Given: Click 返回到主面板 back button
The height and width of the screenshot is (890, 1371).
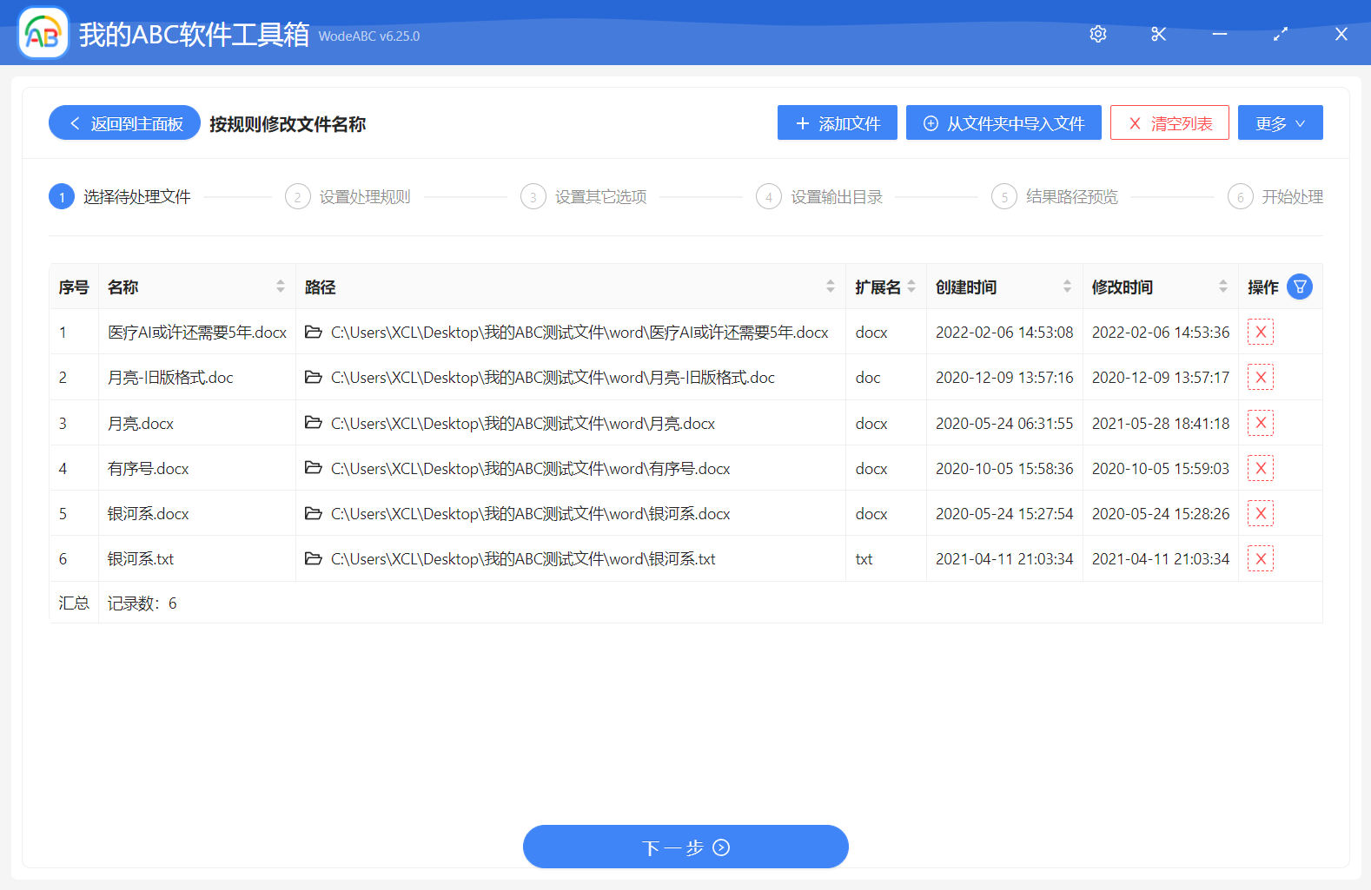Looking at the screenshot, I should click(124, 122).
